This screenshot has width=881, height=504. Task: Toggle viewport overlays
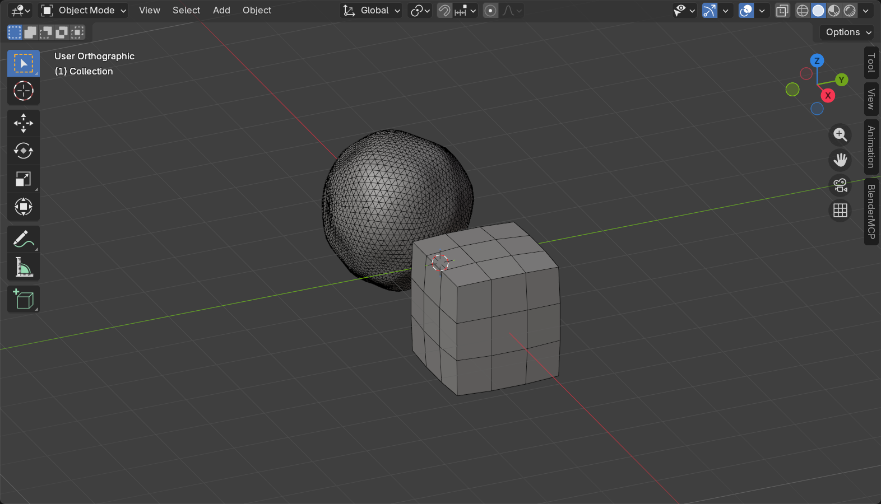click(x=746, y=11)
